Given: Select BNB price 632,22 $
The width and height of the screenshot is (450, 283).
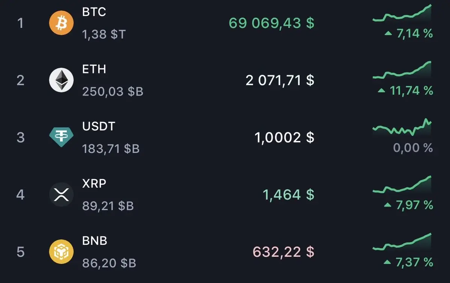Looking at the screenshot, I should point(283,252).
